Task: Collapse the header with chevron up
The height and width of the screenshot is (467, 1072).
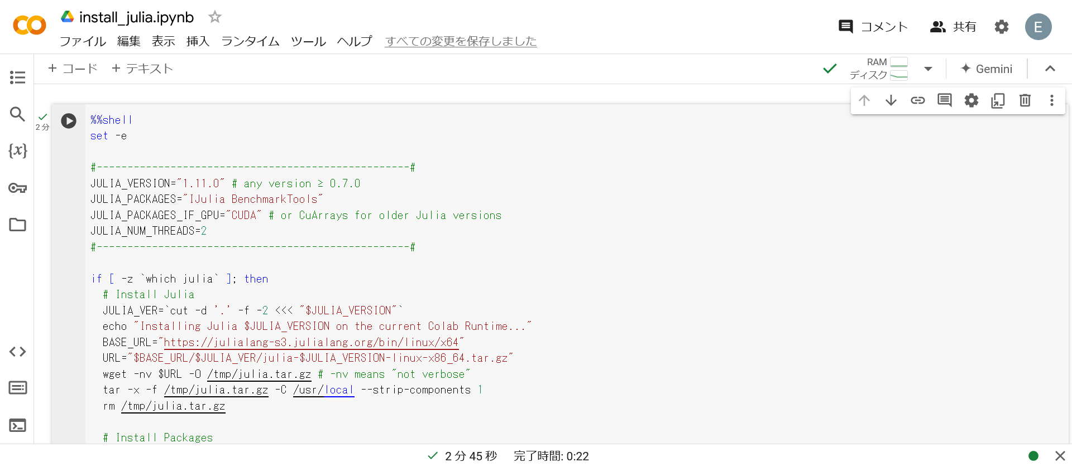Action: pyautogui.click(x=1050, y=69)
